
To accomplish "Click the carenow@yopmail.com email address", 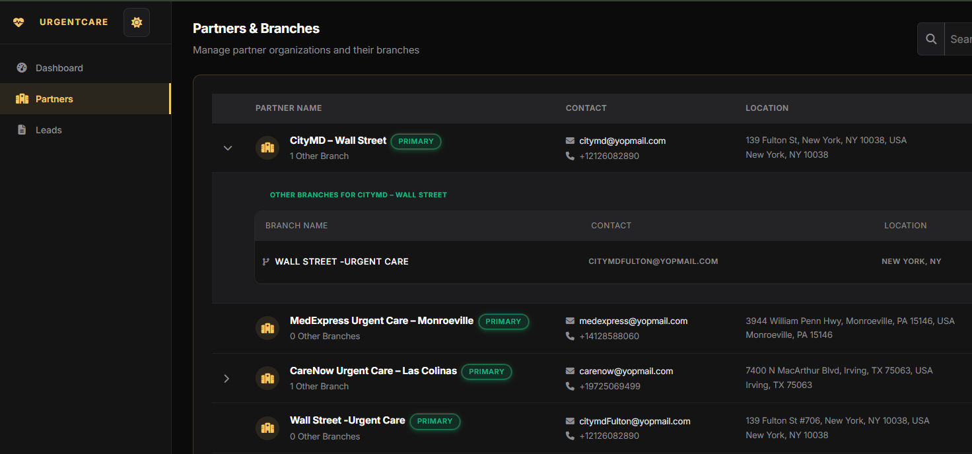I will 626,371.
